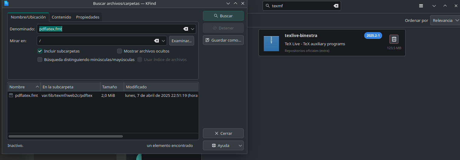Sort results by Modificado column
Viewport: 460px width, 160px height.
click(x=161, y=87)
